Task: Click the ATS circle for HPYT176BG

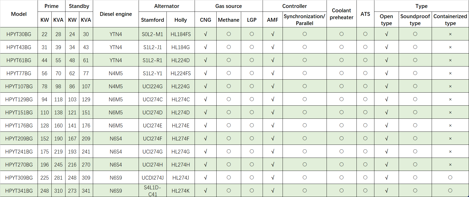Action: pos(365,125)
